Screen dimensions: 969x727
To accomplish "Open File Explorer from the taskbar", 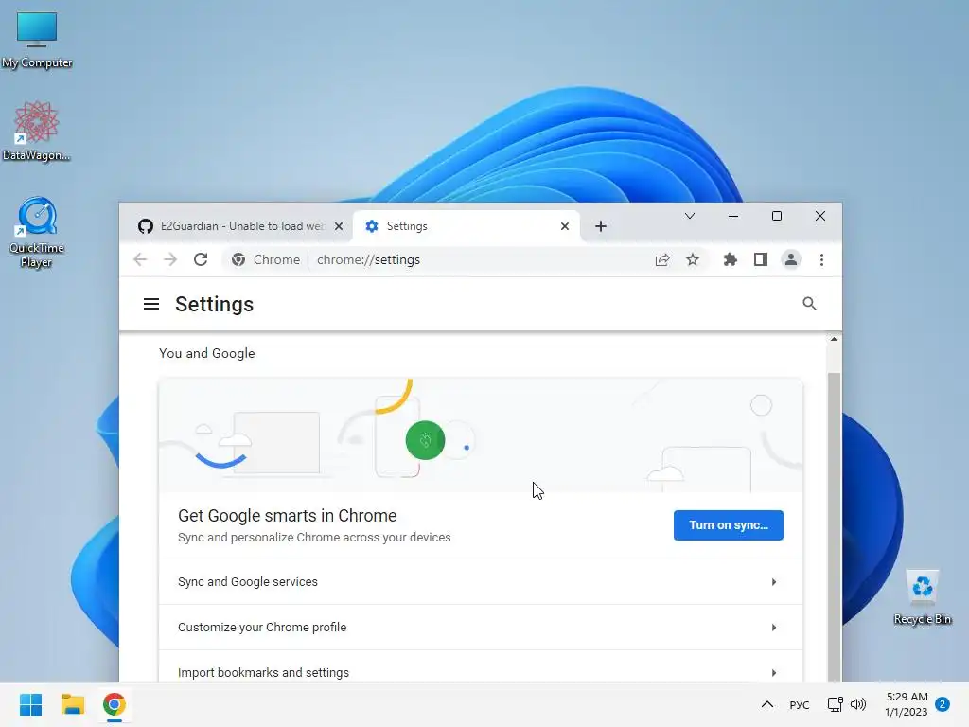I will pyautogui.click(x=72, y=704).
